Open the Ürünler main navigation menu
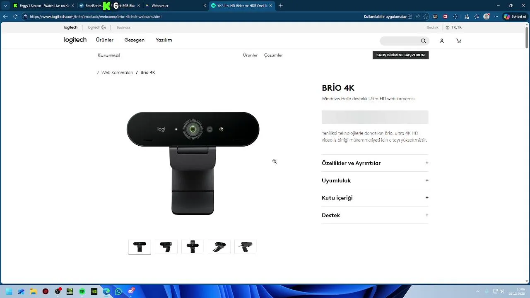 coord(105,40)
